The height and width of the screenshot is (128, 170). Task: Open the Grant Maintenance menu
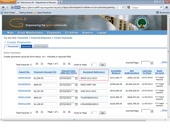pos(30,33)
